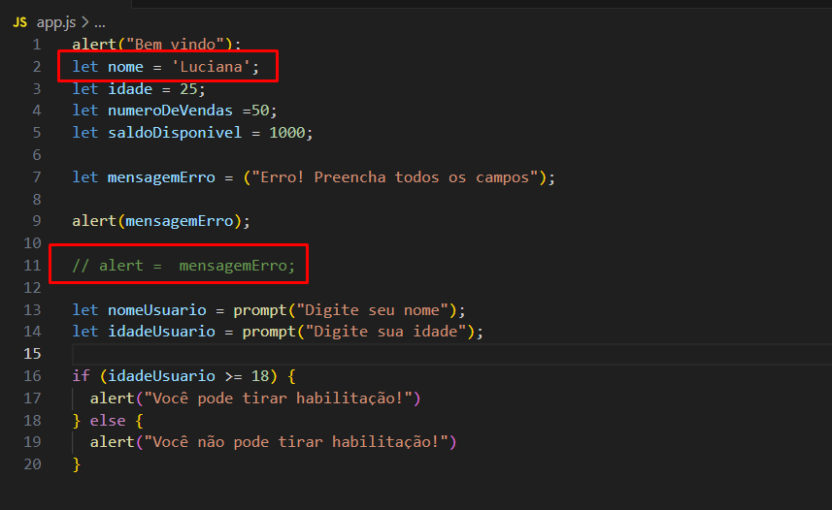
Task: Click the "Erro! Preencha todos os campos" string
Action: 395,177
